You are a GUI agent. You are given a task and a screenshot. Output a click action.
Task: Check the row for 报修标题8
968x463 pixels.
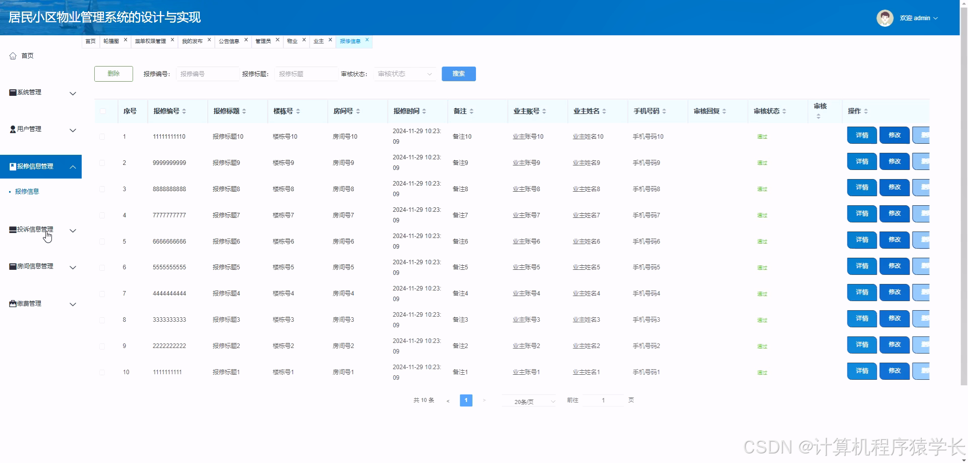[103, 189]
